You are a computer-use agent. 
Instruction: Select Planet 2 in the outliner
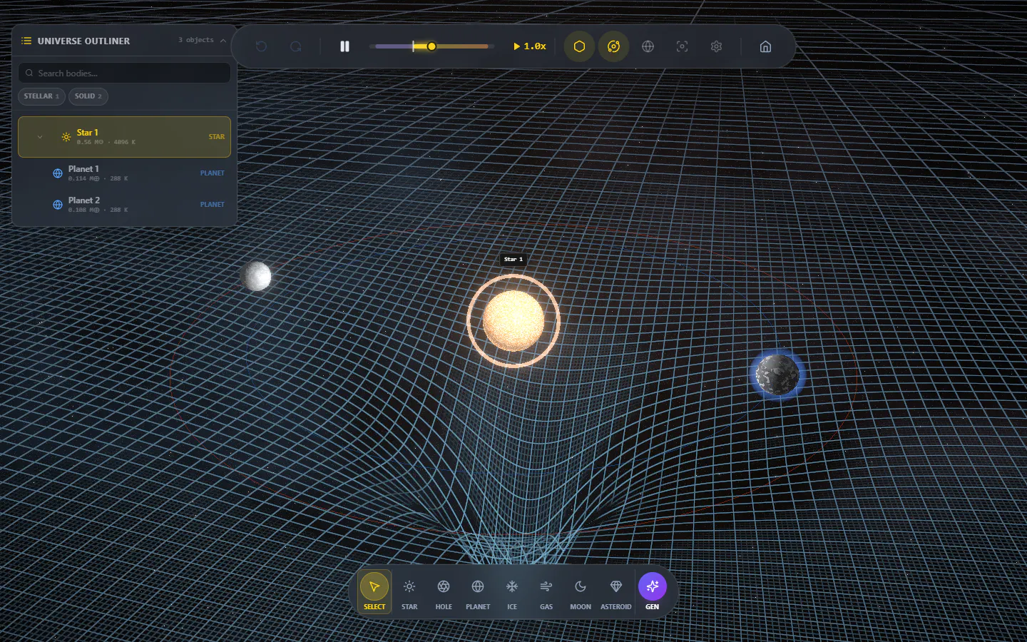[x=125, y=205]
